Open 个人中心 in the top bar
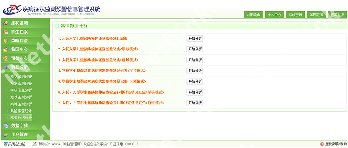This screenshot has height=148, width=348. point(274,15)
